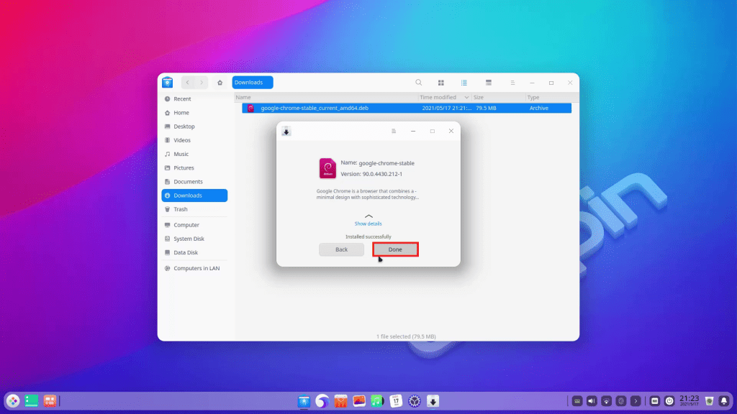Expand tray with arrow chevron
Viewport: 737px width, 414px height.
coord(636,401)
